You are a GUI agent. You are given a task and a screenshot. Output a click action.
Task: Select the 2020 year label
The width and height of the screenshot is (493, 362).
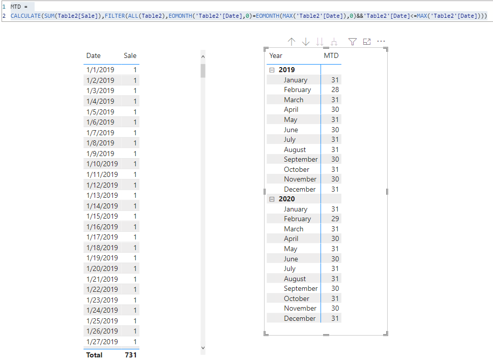(x=287, y=199)
